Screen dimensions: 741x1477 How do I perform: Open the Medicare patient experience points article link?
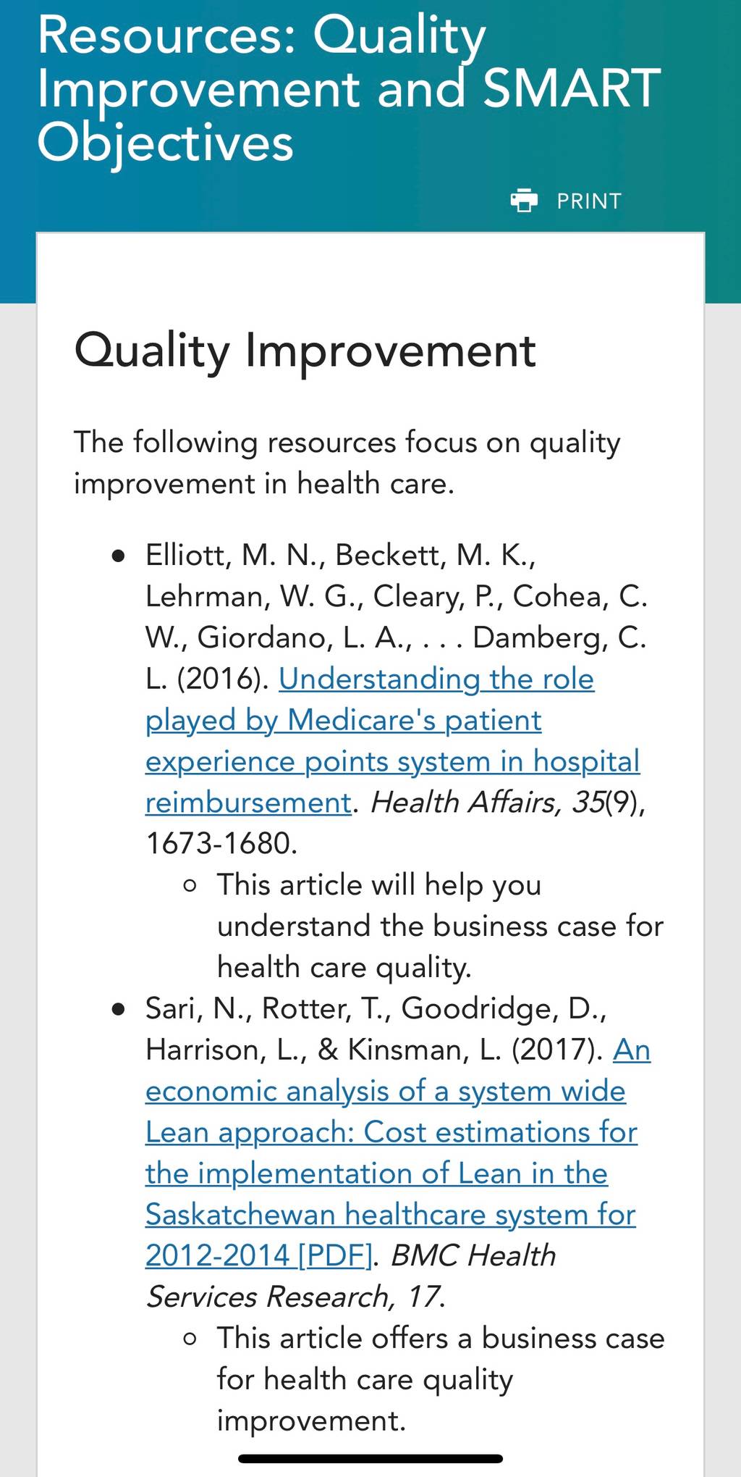(x=393, y=740)
